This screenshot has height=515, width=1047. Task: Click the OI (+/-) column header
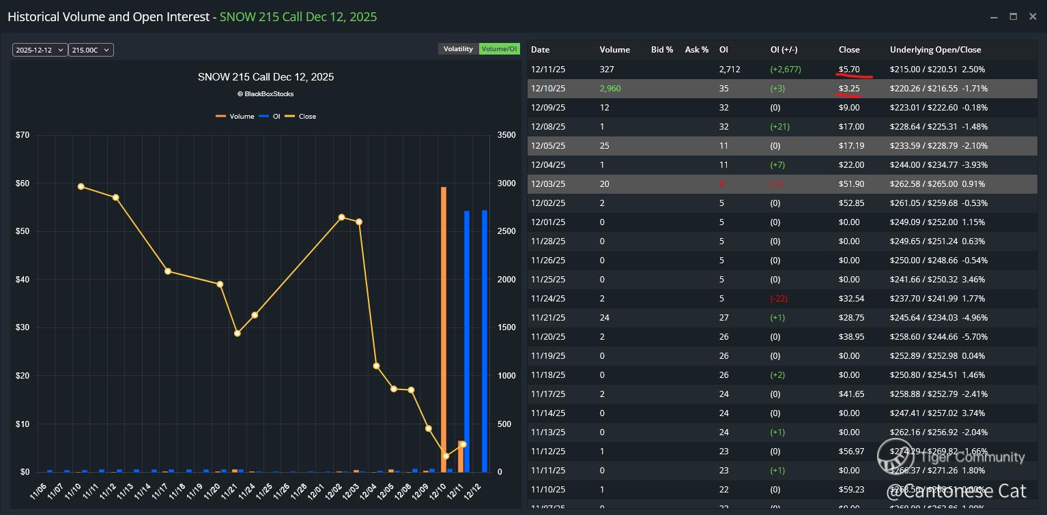pyautogui.click(x=784, y=50)
